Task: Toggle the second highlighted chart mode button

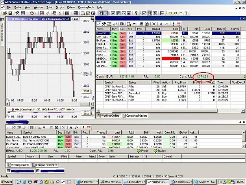Action: (106, 13)
